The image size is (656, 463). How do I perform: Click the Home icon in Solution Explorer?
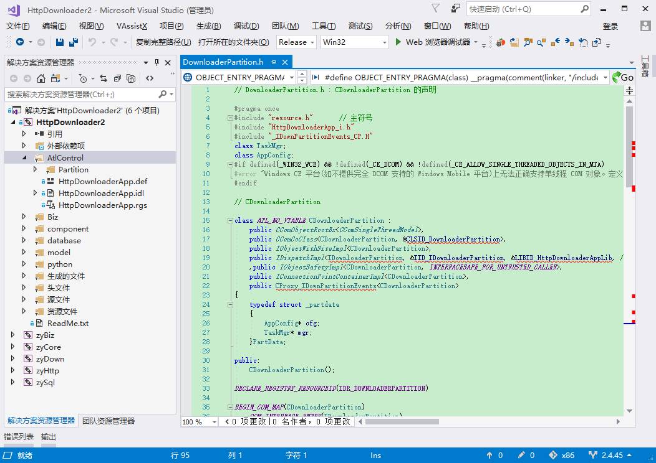point(41,78)
